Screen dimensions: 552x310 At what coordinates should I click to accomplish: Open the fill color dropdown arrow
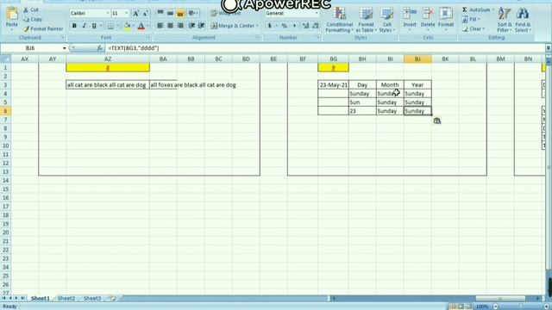[x=134, y=26]
